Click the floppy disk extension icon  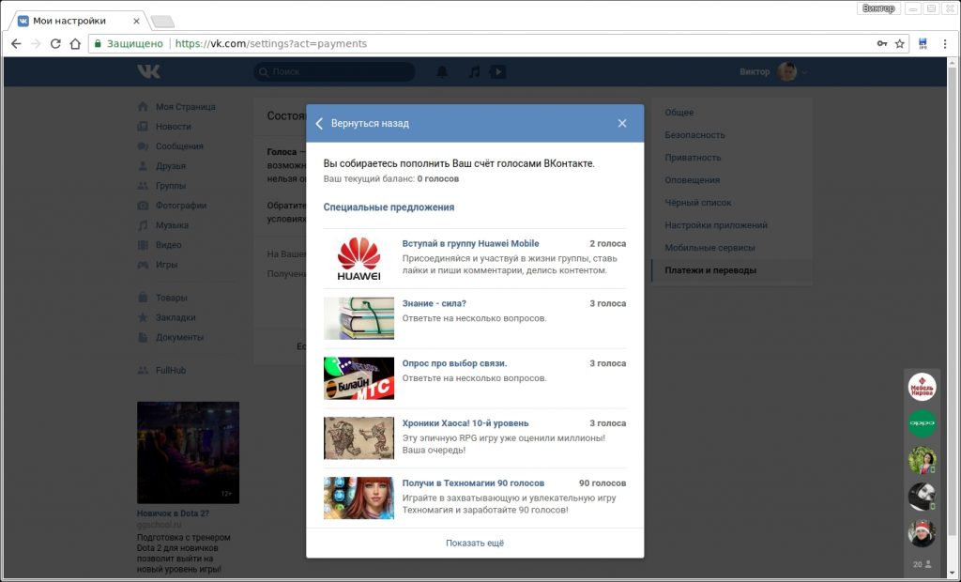tap(923, 43)
